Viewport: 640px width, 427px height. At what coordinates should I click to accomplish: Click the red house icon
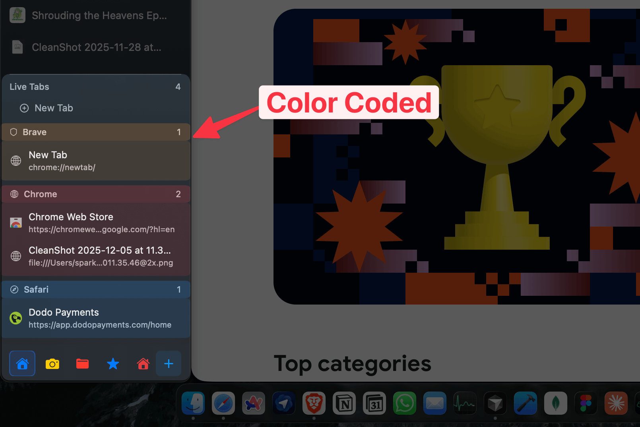click(x=143, y=363)
